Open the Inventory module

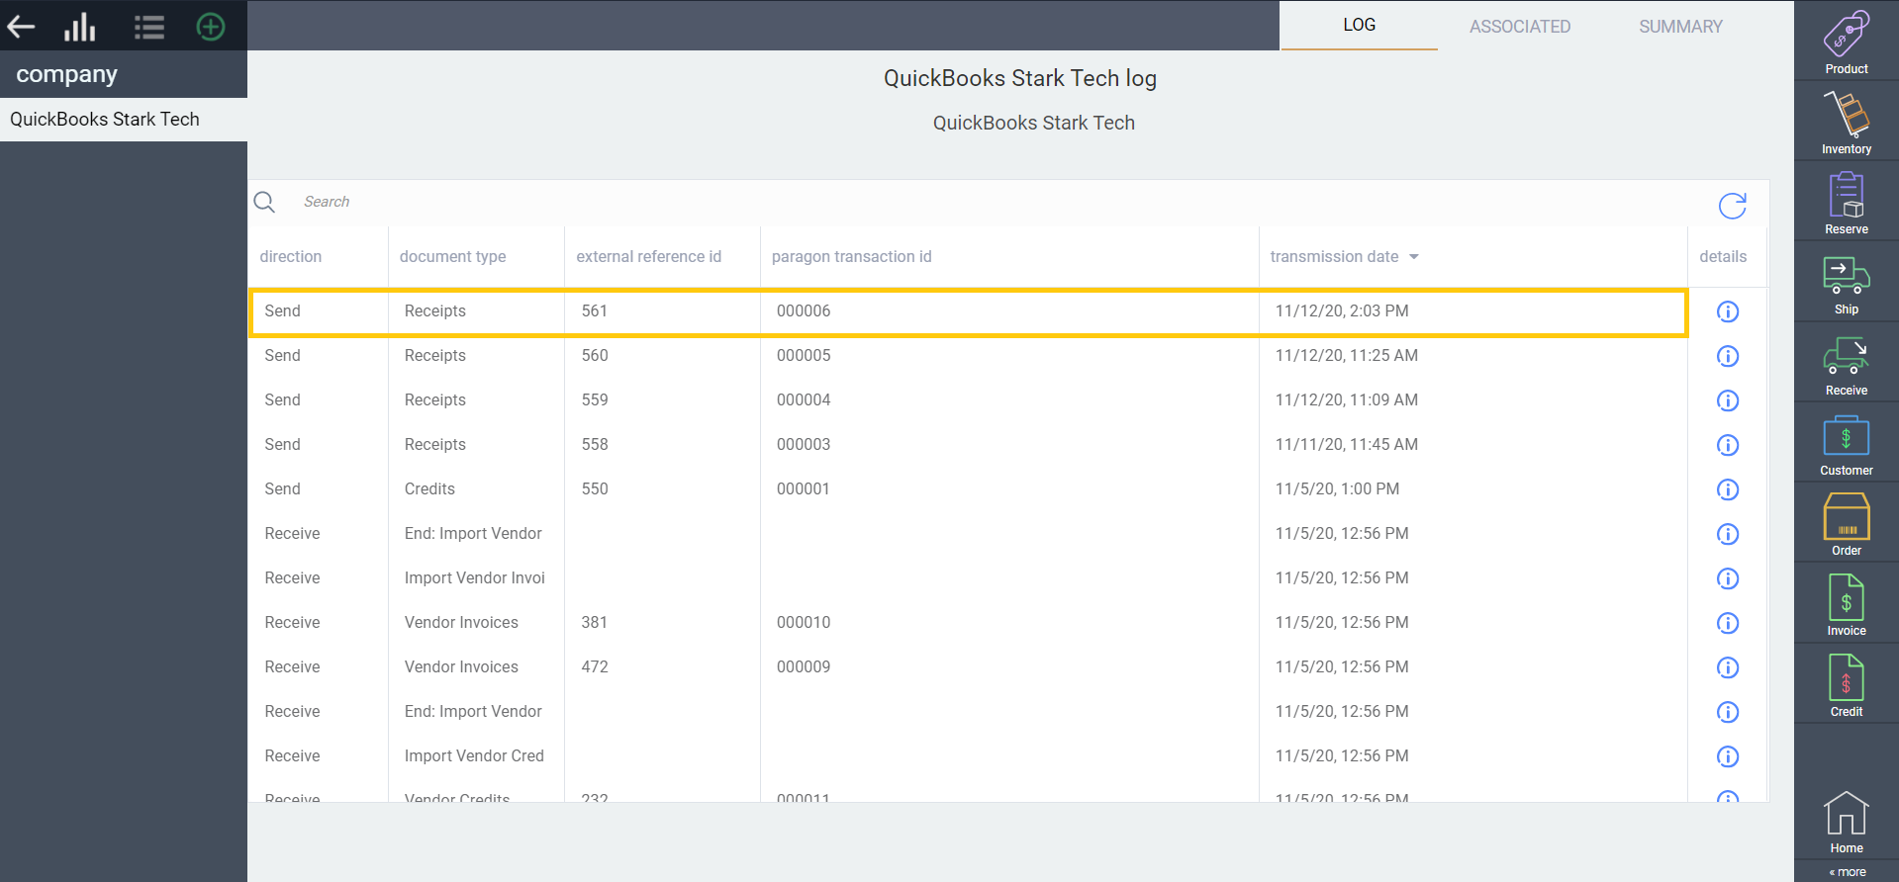[x=1847, y=123]
